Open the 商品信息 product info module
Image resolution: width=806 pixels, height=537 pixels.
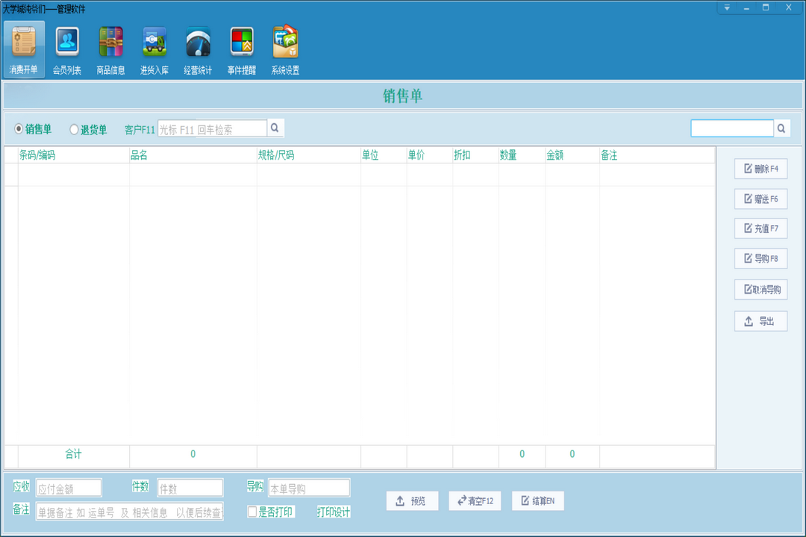point(110,48)
